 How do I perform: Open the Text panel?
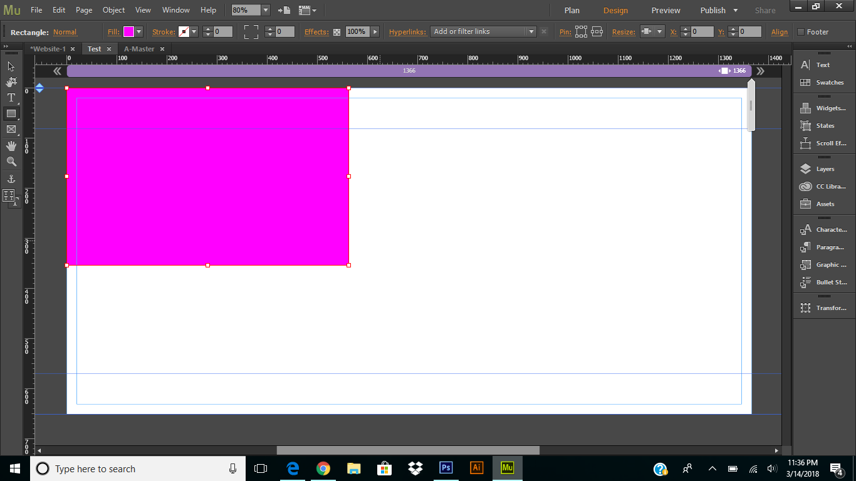coord(824,65)
